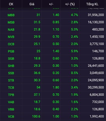Open the TCB stock symbol
The height and width of the screenshot is (121, 106).
coord(11,87)
